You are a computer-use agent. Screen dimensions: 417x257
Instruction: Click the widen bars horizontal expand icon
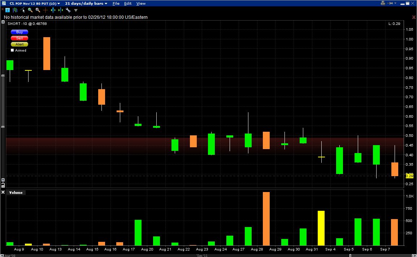click(53, 10)
